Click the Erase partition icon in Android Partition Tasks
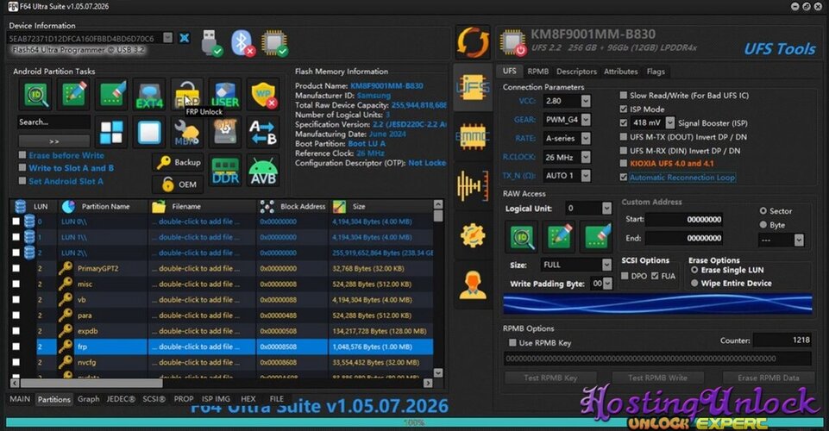Viewport: 829px width, 431px height. tap(111, 95)
